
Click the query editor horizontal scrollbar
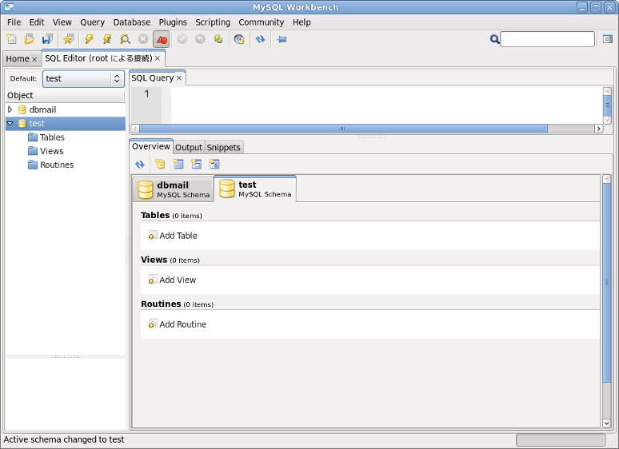point(343,129)
